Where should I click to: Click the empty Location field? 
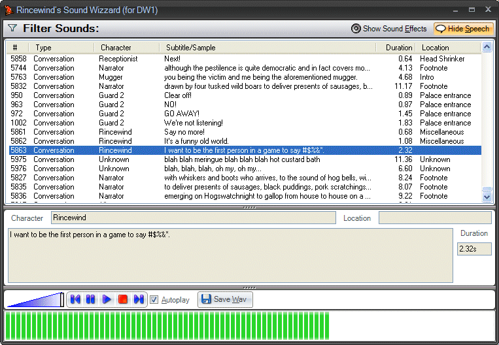tap(435, 218)
